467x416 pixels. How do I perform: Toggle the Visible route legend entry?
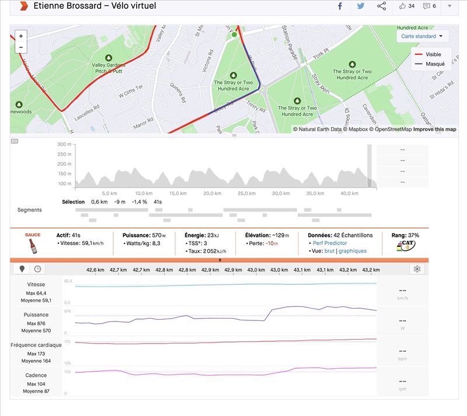428,54
